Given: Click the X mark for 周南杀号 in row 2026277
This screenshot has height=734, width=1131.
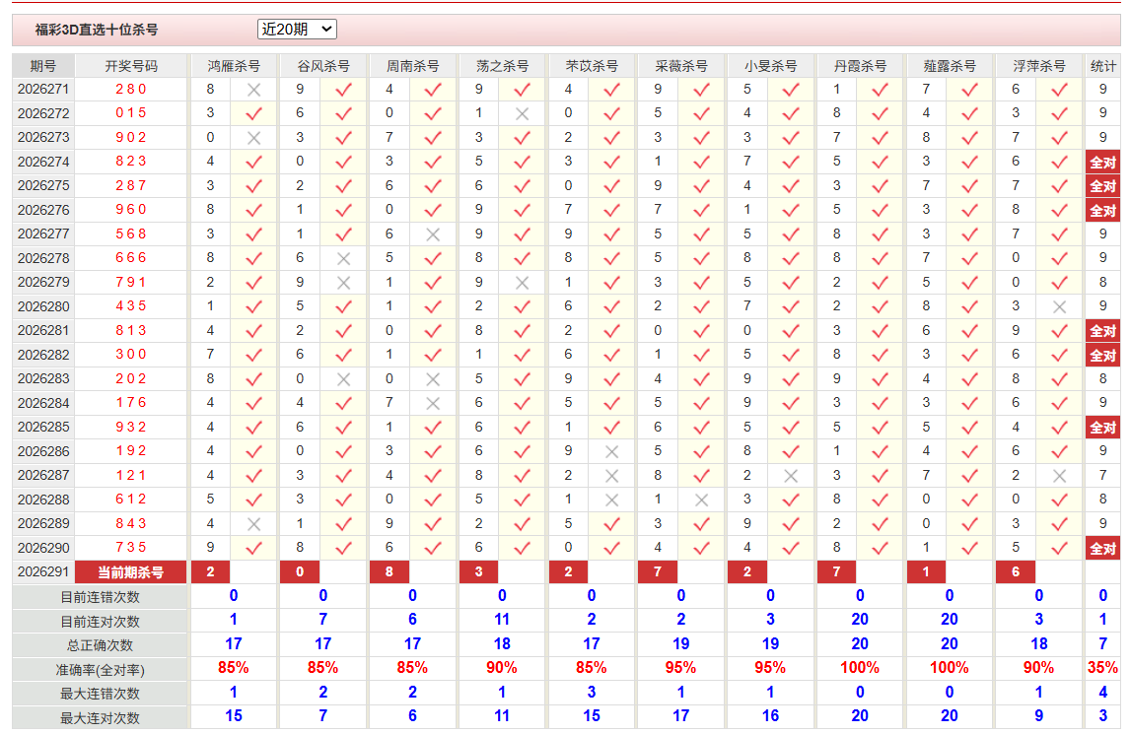Looking at the screenshot, I should (x=433, y=234).
